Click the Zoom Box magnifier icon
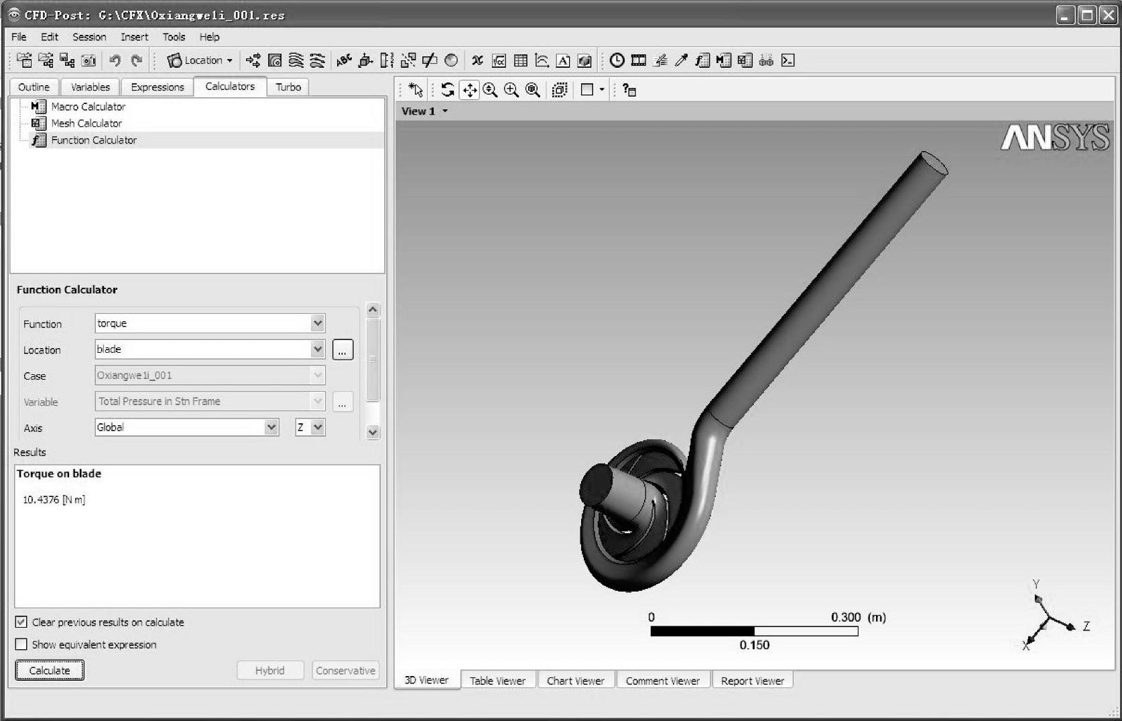 (511, 90)
